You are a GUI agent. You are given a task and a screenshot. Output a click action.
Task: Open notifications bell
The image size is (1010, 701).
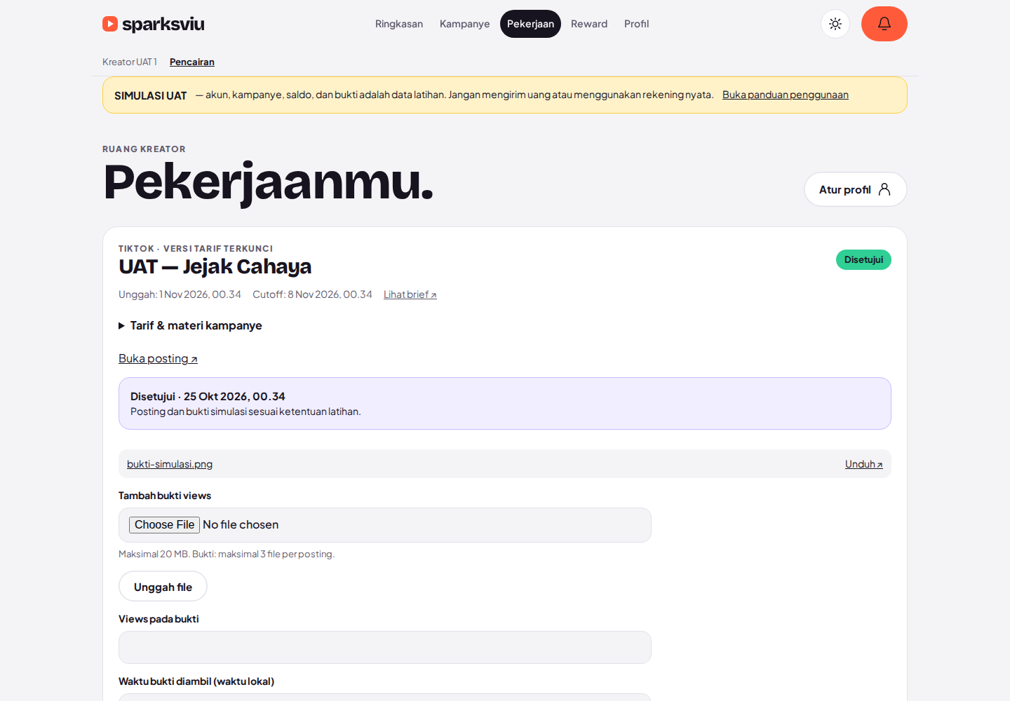click(x=884, y=24)
